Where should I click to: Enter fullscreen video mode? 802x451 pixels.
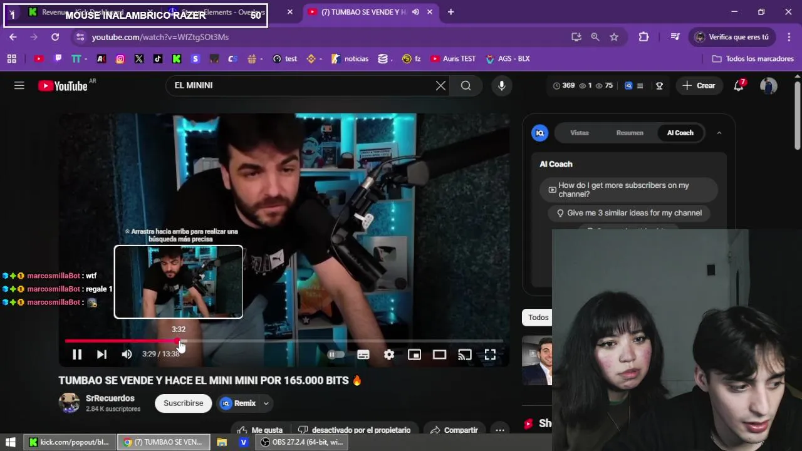pos(490,355)
